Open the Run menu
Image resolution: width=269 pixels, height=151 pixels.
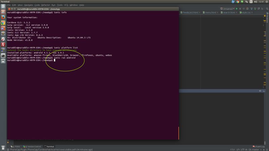pyautogui.click(x=53, y=5)
